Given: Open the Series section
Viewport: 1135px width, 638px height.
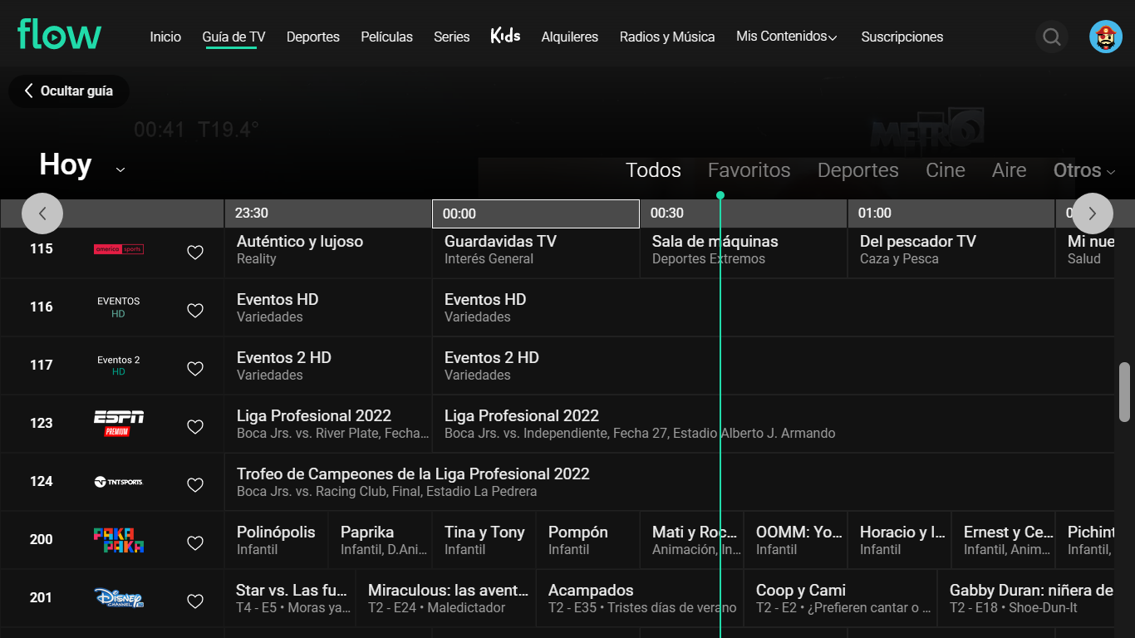Looking at the screenshot, I should [451, 37].
